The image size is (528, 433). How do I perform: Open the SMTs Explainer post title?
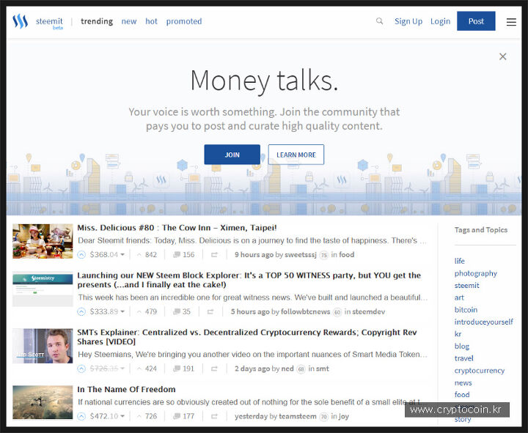click(247, 337)
